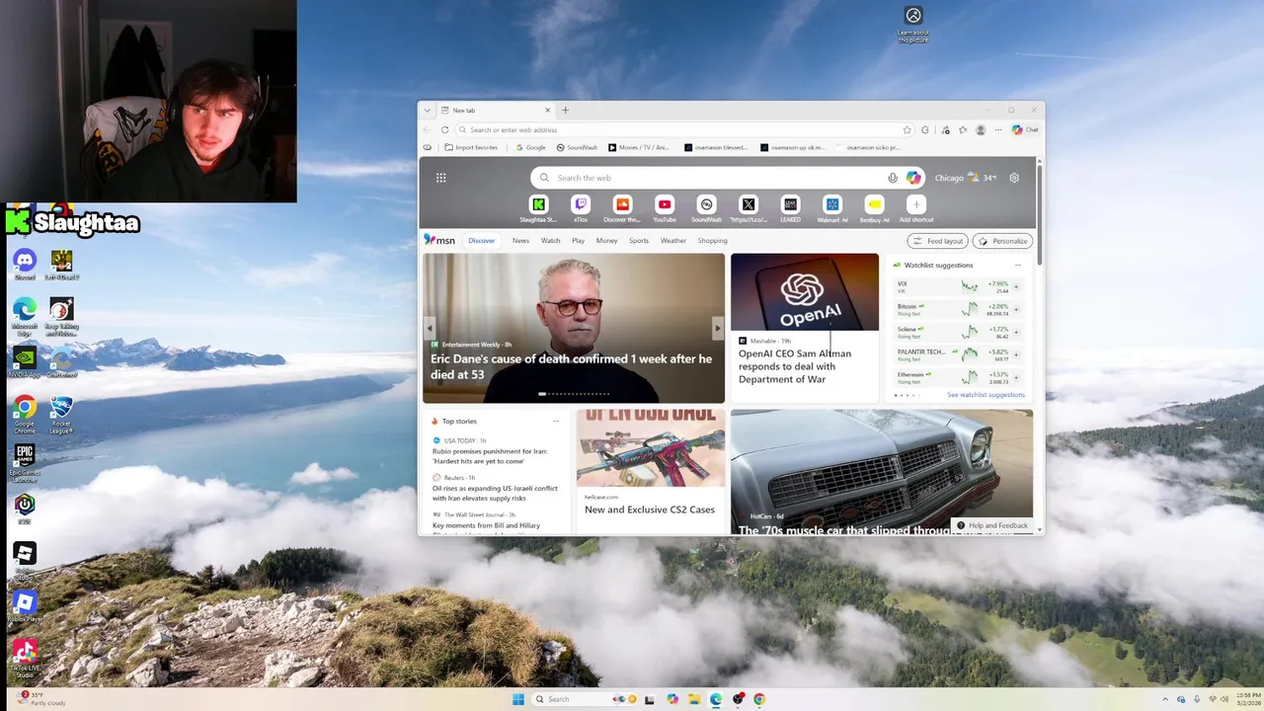Open the Copilot Chat sidebar button
The width and height of the screenshot is (1264, 711).
(x=1025, y=129)
